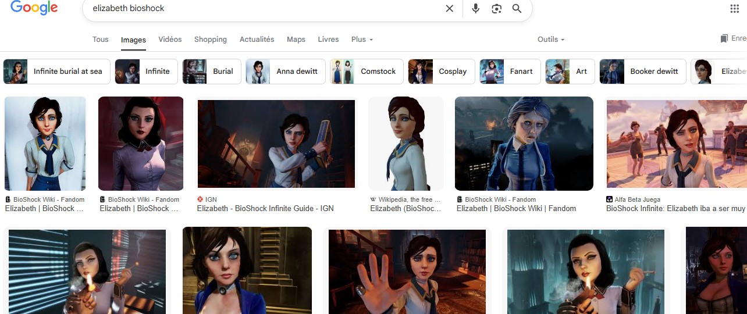This screenshot has height=314, width=747.
Task: Open first Elizabeth image on white background
Action: click(x=45, y=144)
